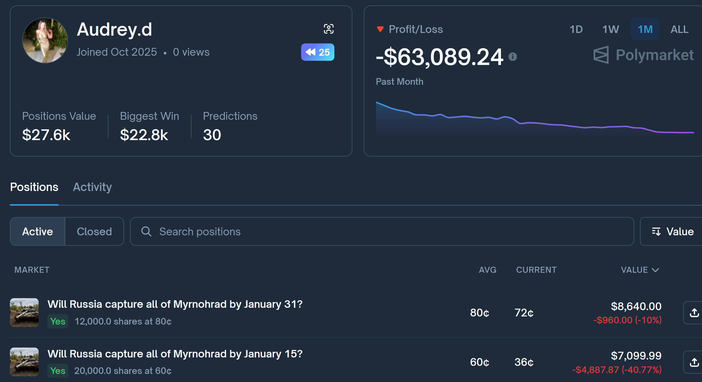Screen dimensions: 702x382
Task: Switch the chart to 1D range
Action: (576, 29)
